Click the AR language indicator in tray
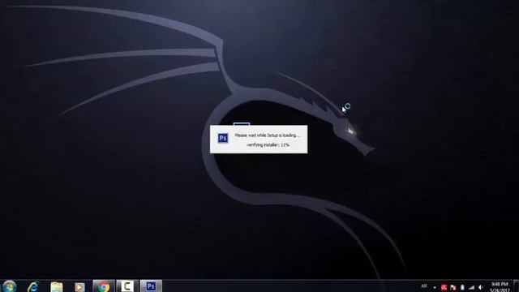 pos(424,286)
